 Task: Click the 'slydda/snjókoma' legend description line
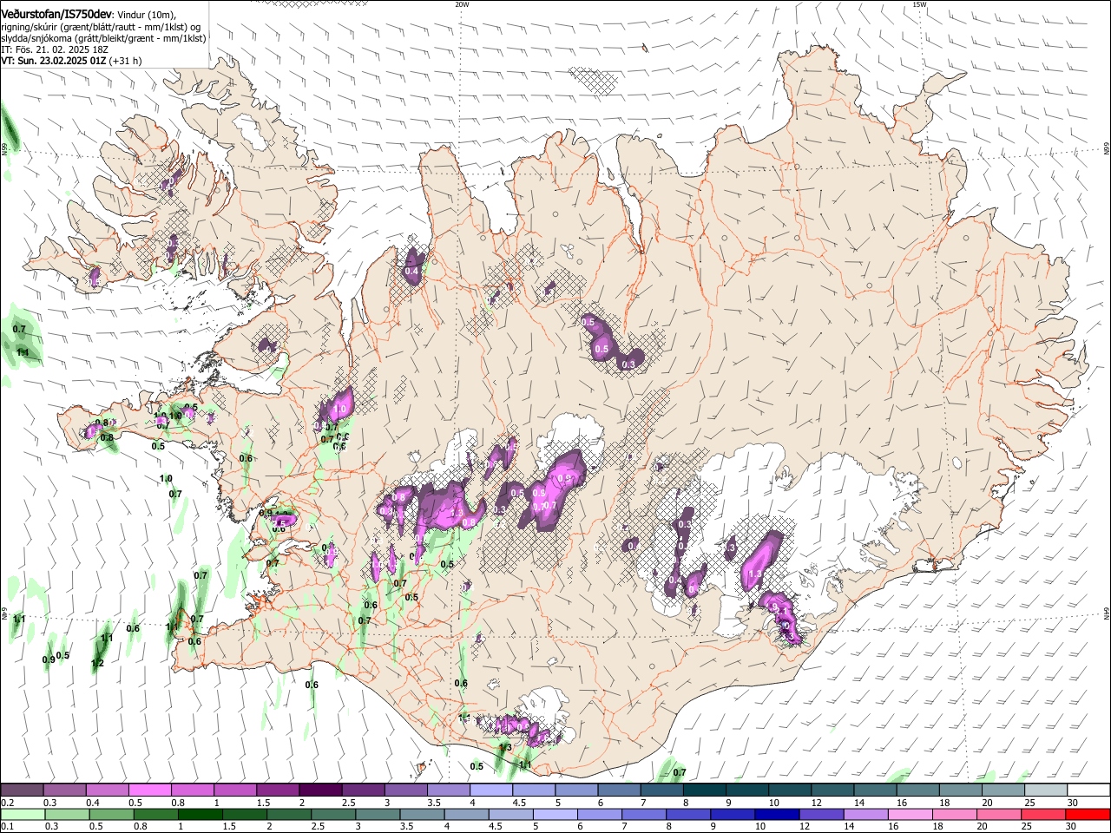tap(103, 38)
